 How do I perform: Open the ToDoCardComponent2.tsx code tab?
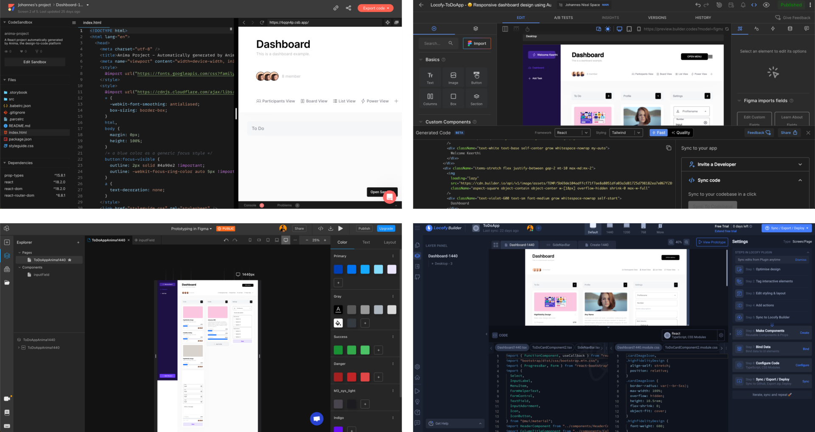552,347
